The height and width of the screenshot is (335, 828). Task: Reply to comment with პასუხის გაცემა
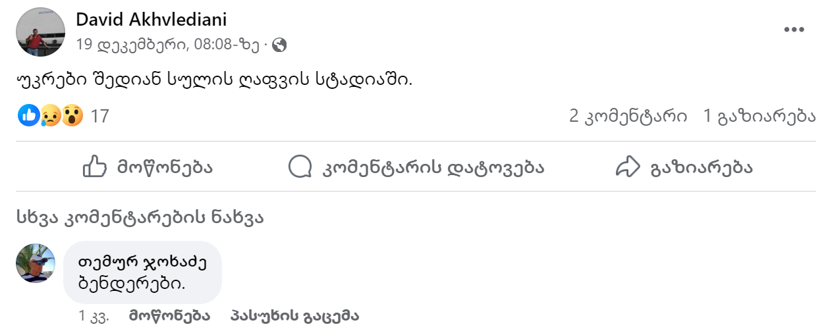coord(294,316)
